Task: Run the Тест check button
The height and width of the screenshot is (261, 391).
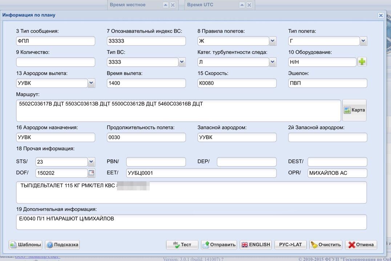Action: pos(182,245)
